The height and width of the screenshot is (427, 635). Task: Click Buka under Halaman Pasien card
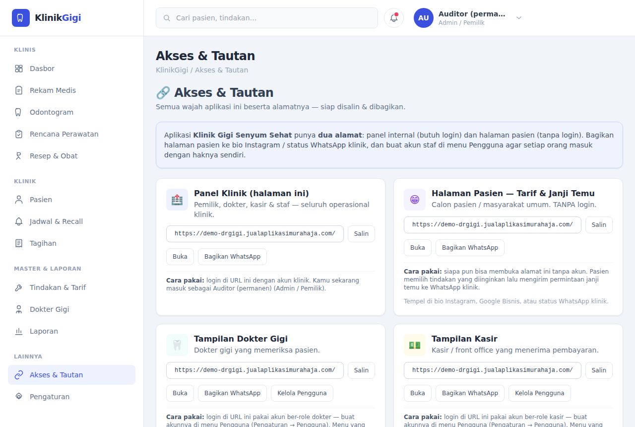pos(418,247)
